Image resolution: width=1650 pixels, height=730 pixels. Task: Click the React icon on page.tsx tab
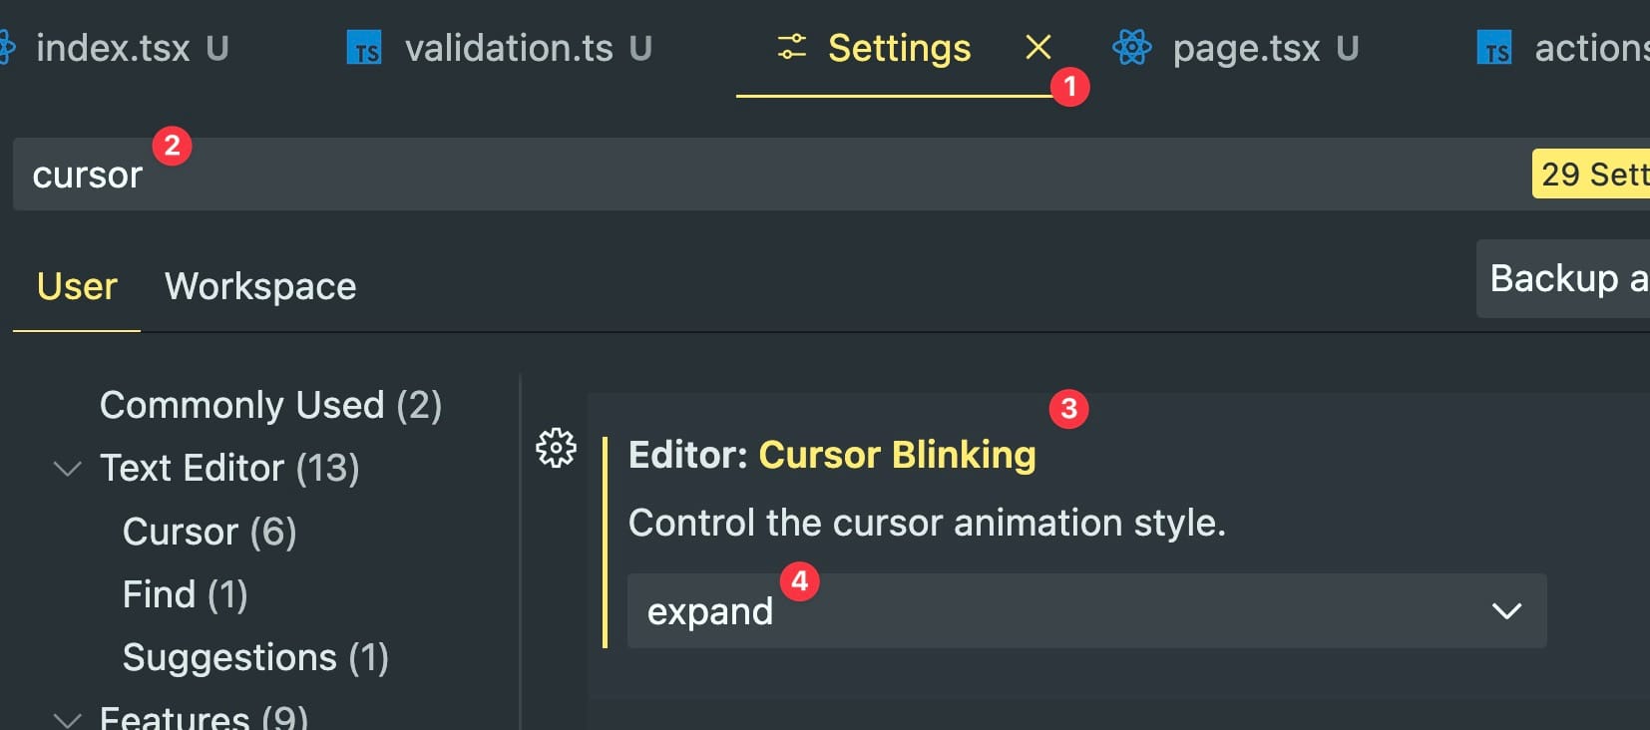1131,47
